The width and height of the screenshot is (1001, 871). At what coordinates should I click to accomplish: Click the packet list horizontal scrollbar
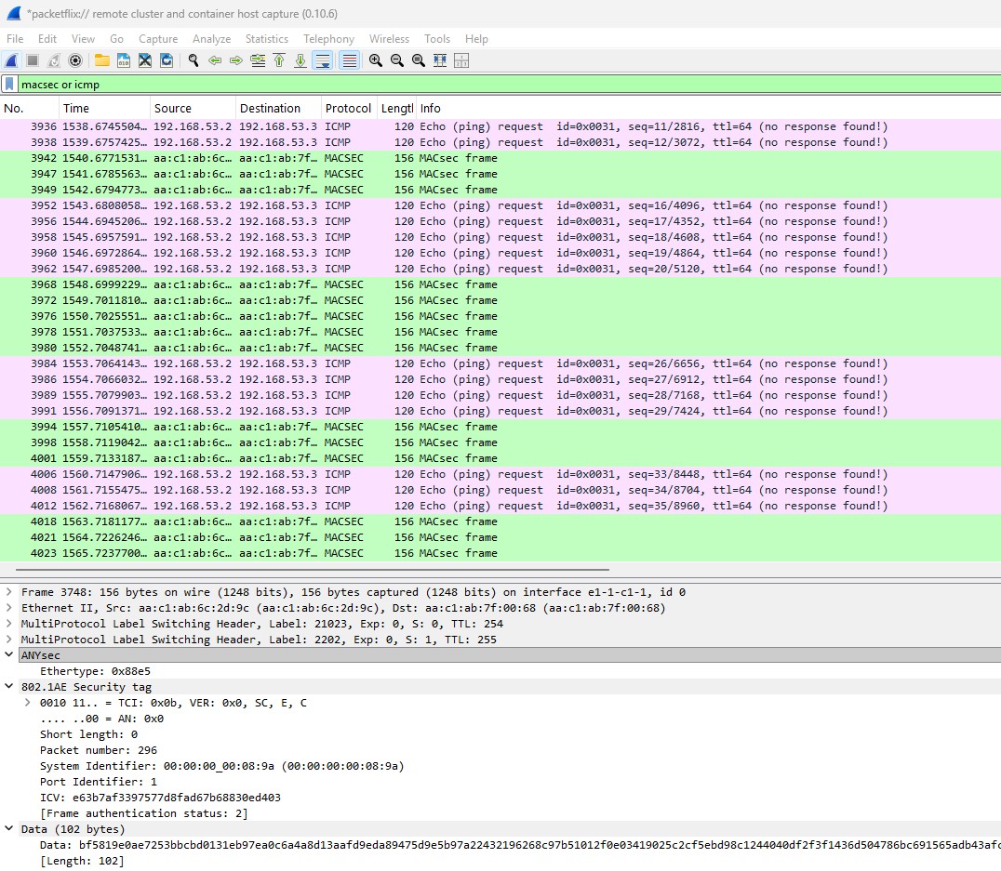click(x=313, y=569)
